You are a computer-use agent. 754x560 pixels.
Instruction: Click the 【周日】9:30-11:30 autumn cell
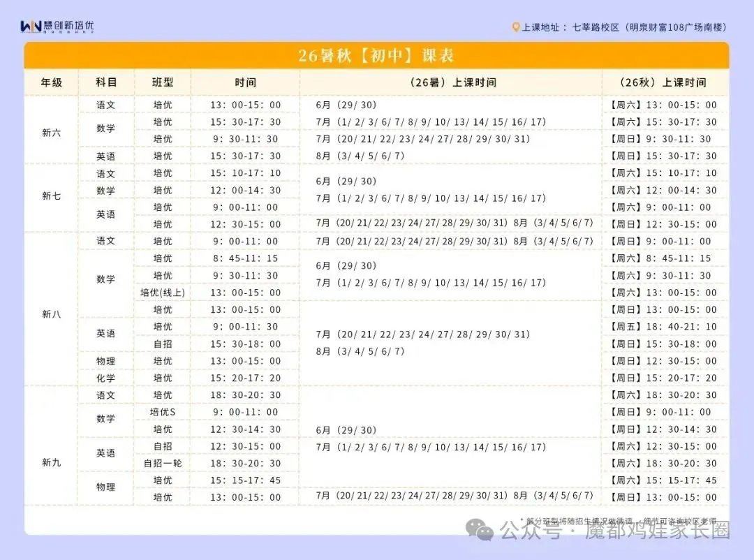click(x=665, y=139)
